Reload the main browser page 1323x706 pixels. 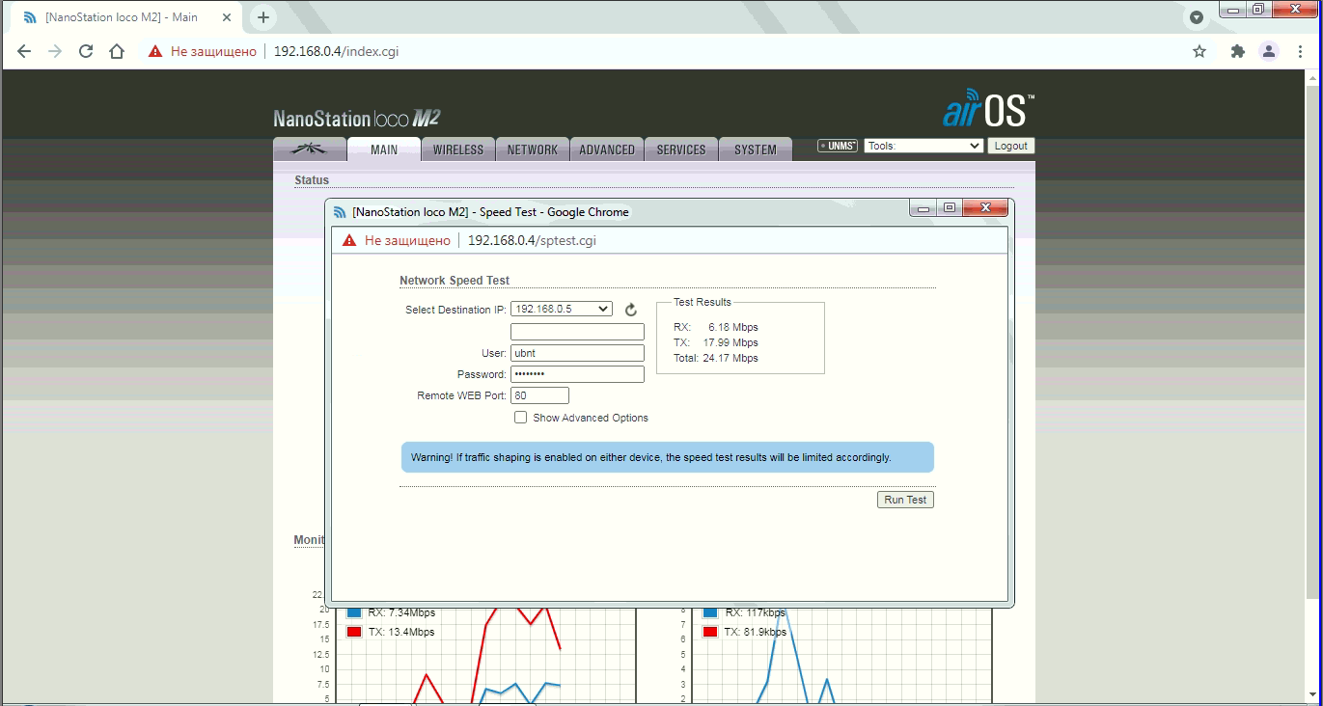(86, 51)
